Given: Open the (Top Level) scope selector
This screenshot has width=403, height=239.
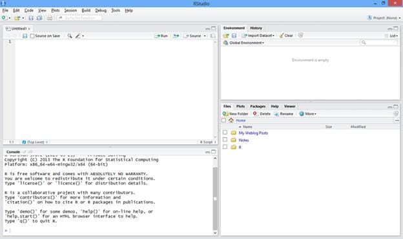Looking at the screenshot, I should (x=36, y=142).
